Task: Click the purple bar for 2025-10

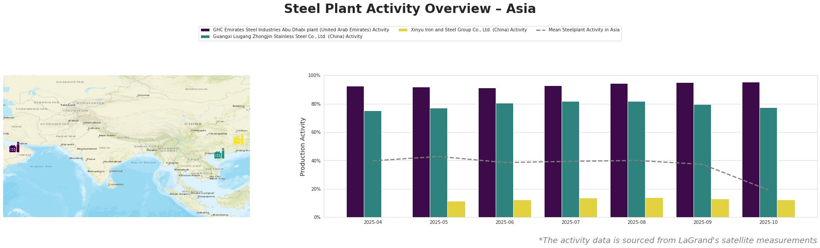Action: click(751, 150)
